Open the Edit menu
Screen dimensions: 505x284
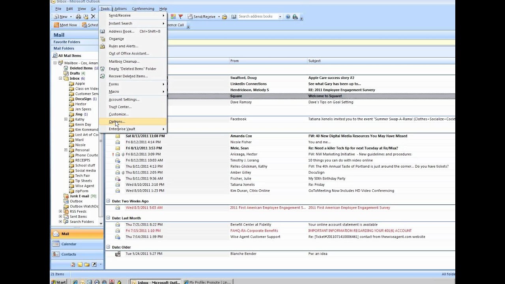(69, 9)
